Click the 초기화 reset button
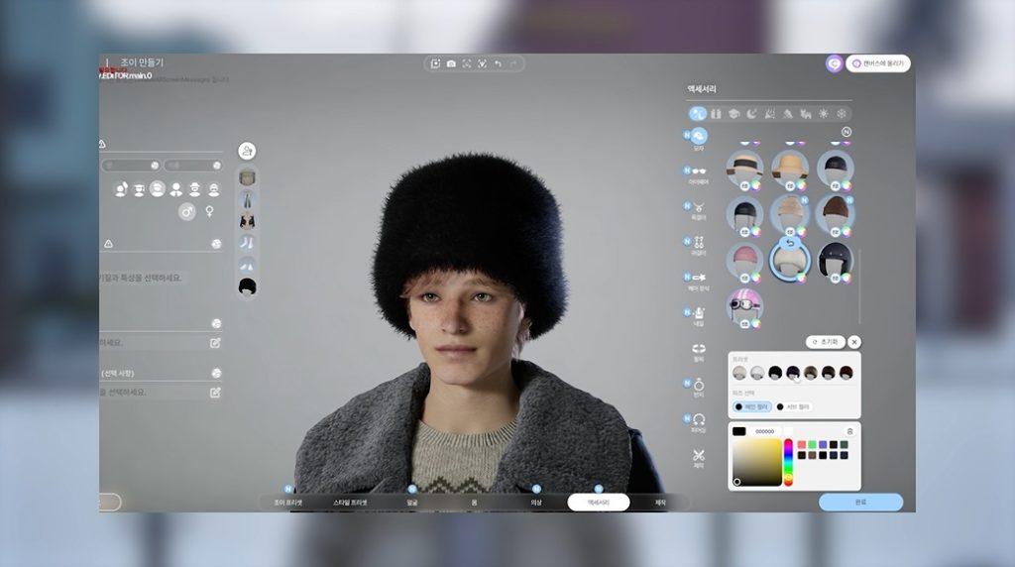 pos(825,341)
